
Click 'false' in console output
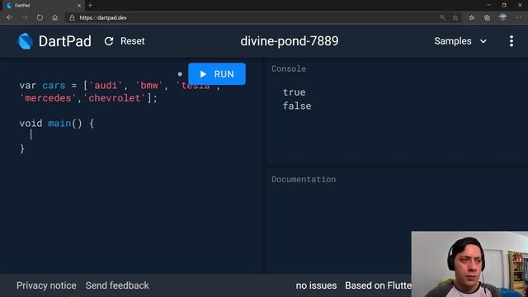coord(297,106)
